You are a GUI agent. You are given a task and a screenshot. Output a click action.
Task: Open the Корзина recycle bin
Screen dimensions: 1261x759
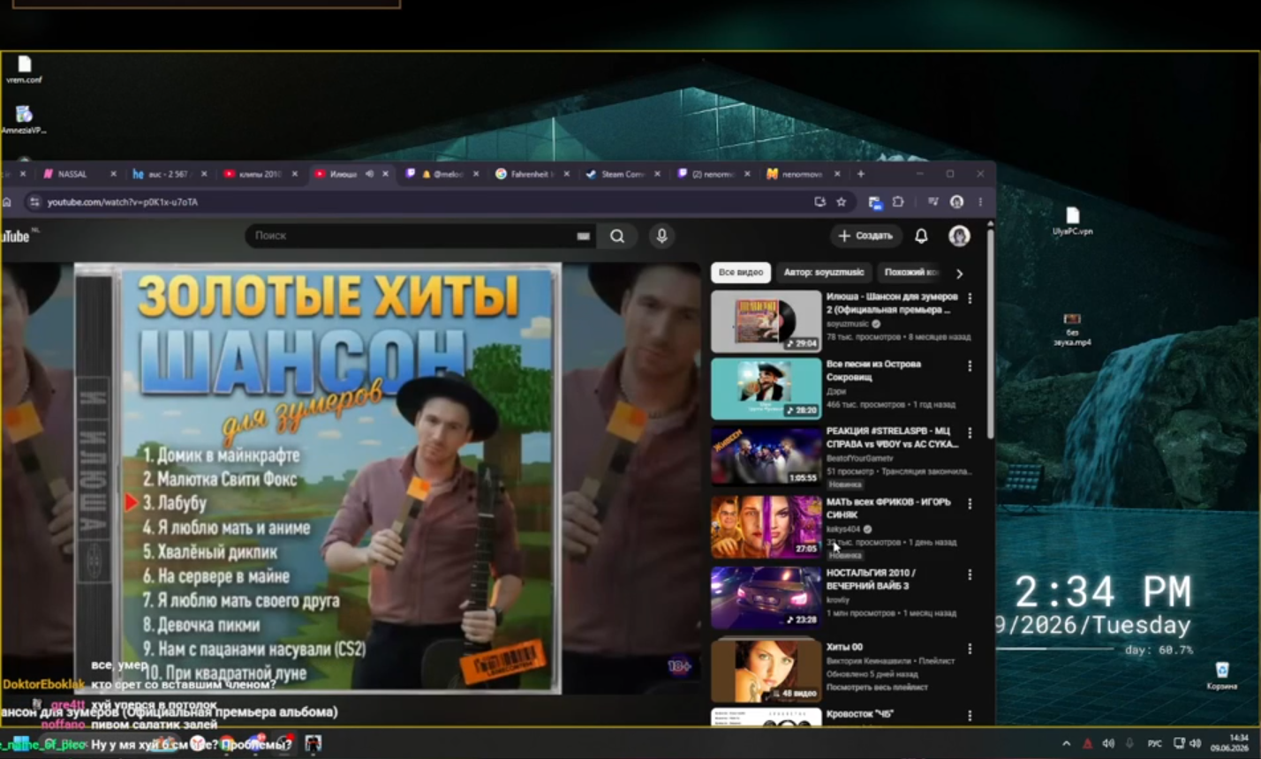tap(1222, 676)
